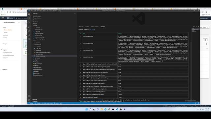Click the cdk.json link in terminal output
211x119 pixels.
coord(92,29)
